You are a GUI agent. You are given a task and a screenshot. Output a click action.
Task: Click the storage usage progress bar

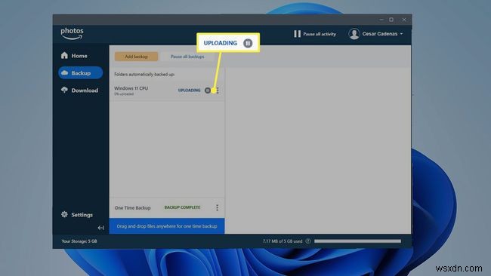point(357,241)
